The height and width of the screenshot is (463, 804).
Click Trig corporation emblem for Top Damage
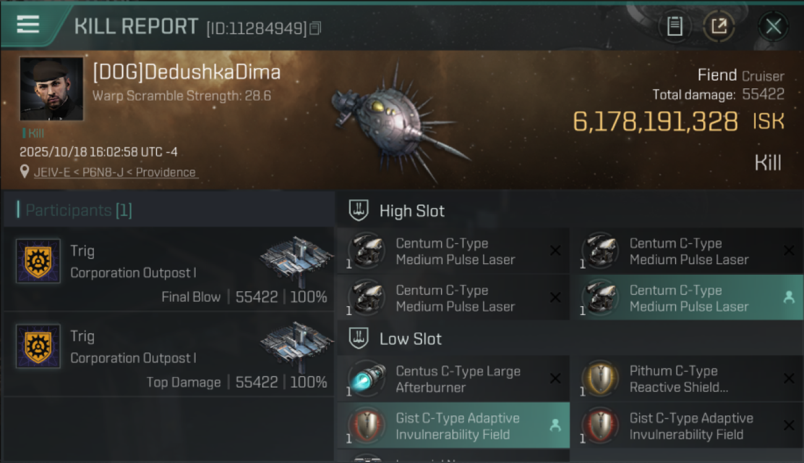(38, 346)
